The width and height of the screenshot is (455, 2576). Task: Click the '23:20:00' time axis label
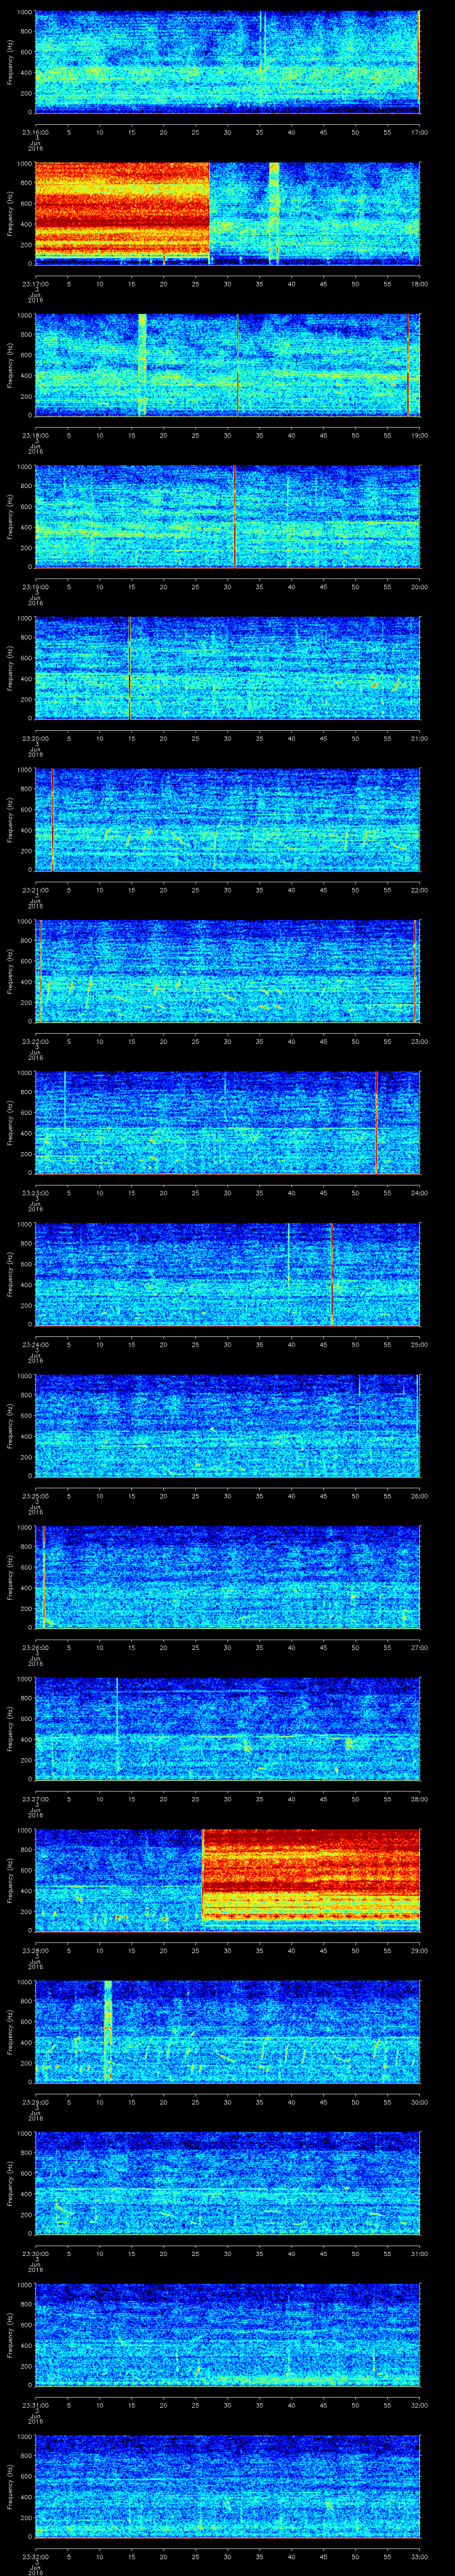[x=36, y=739]
